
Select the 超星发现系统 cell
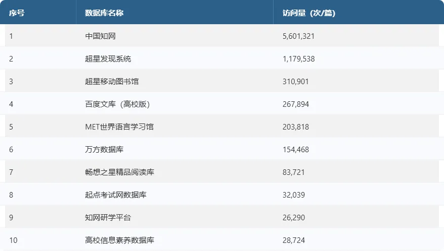point(108,59)
